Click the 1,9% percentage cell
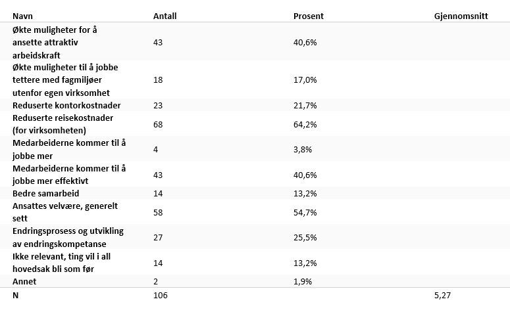The image size is (510, 314). pos(303,281)
